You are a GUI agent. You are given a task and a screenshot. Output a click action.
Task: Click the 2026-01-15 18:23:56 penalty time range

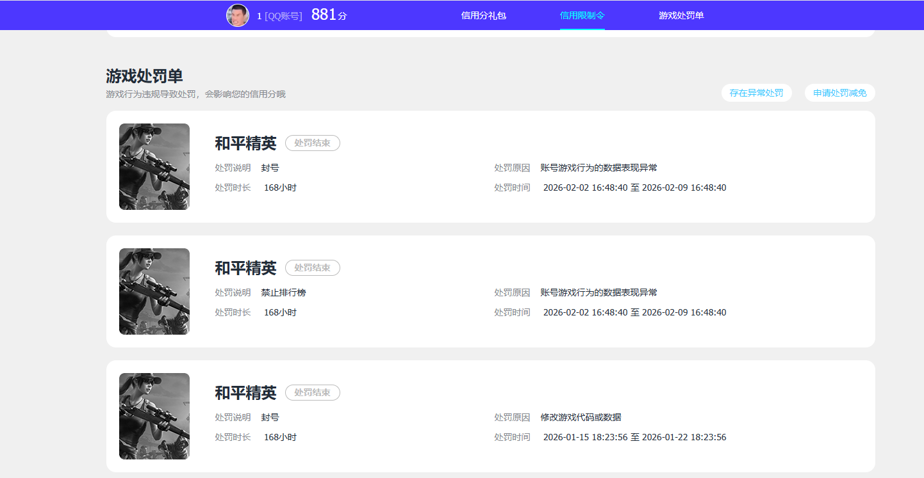pyautogui.click(x=634, y=438)
